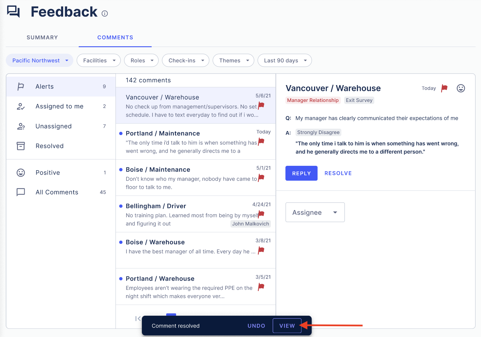The image size is (481, 337).
Task: Click View in the toast notification
Action: [287, 326]
